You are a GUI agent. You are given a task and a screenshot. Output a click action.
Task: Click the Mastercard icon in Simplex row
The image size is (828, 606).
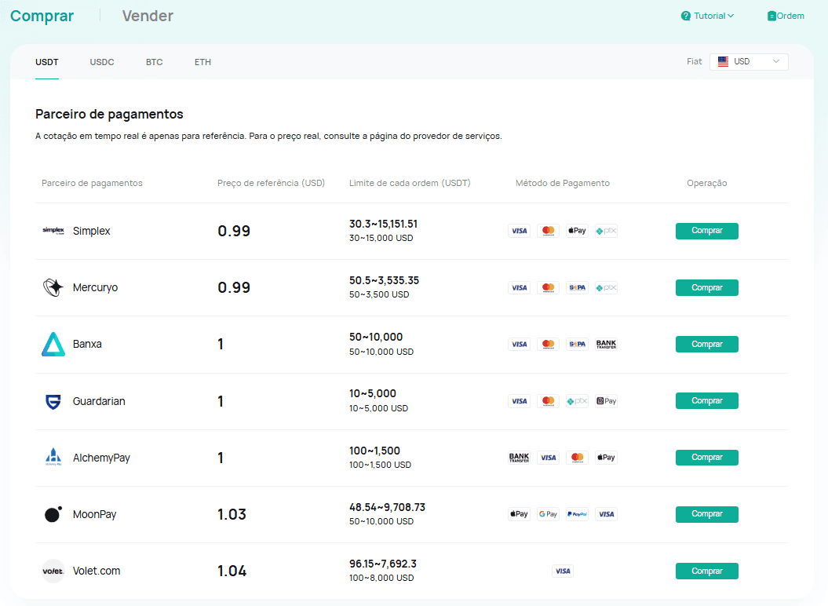pos(548,231)
